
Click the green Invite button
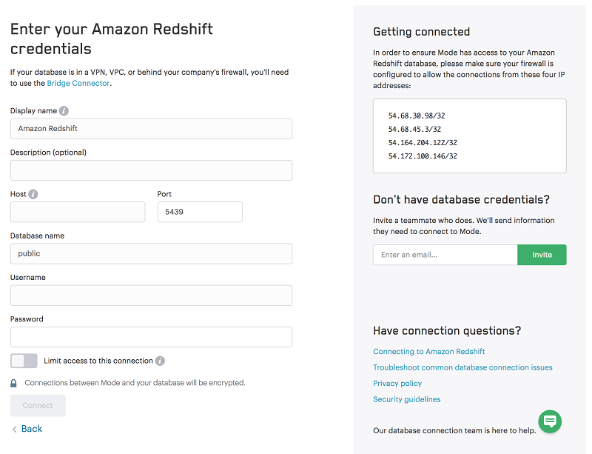click(x=542, y=255)
